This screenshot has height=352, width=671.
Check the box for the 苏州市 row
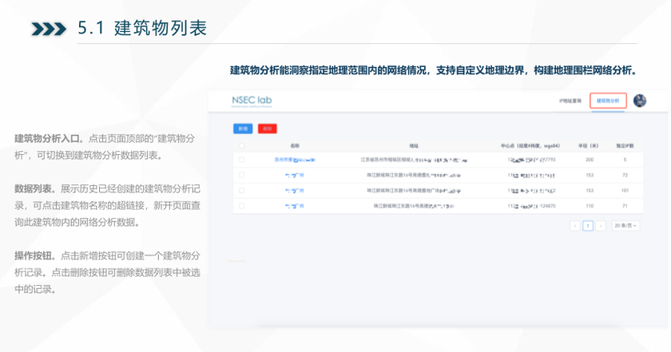click(242, 160)
